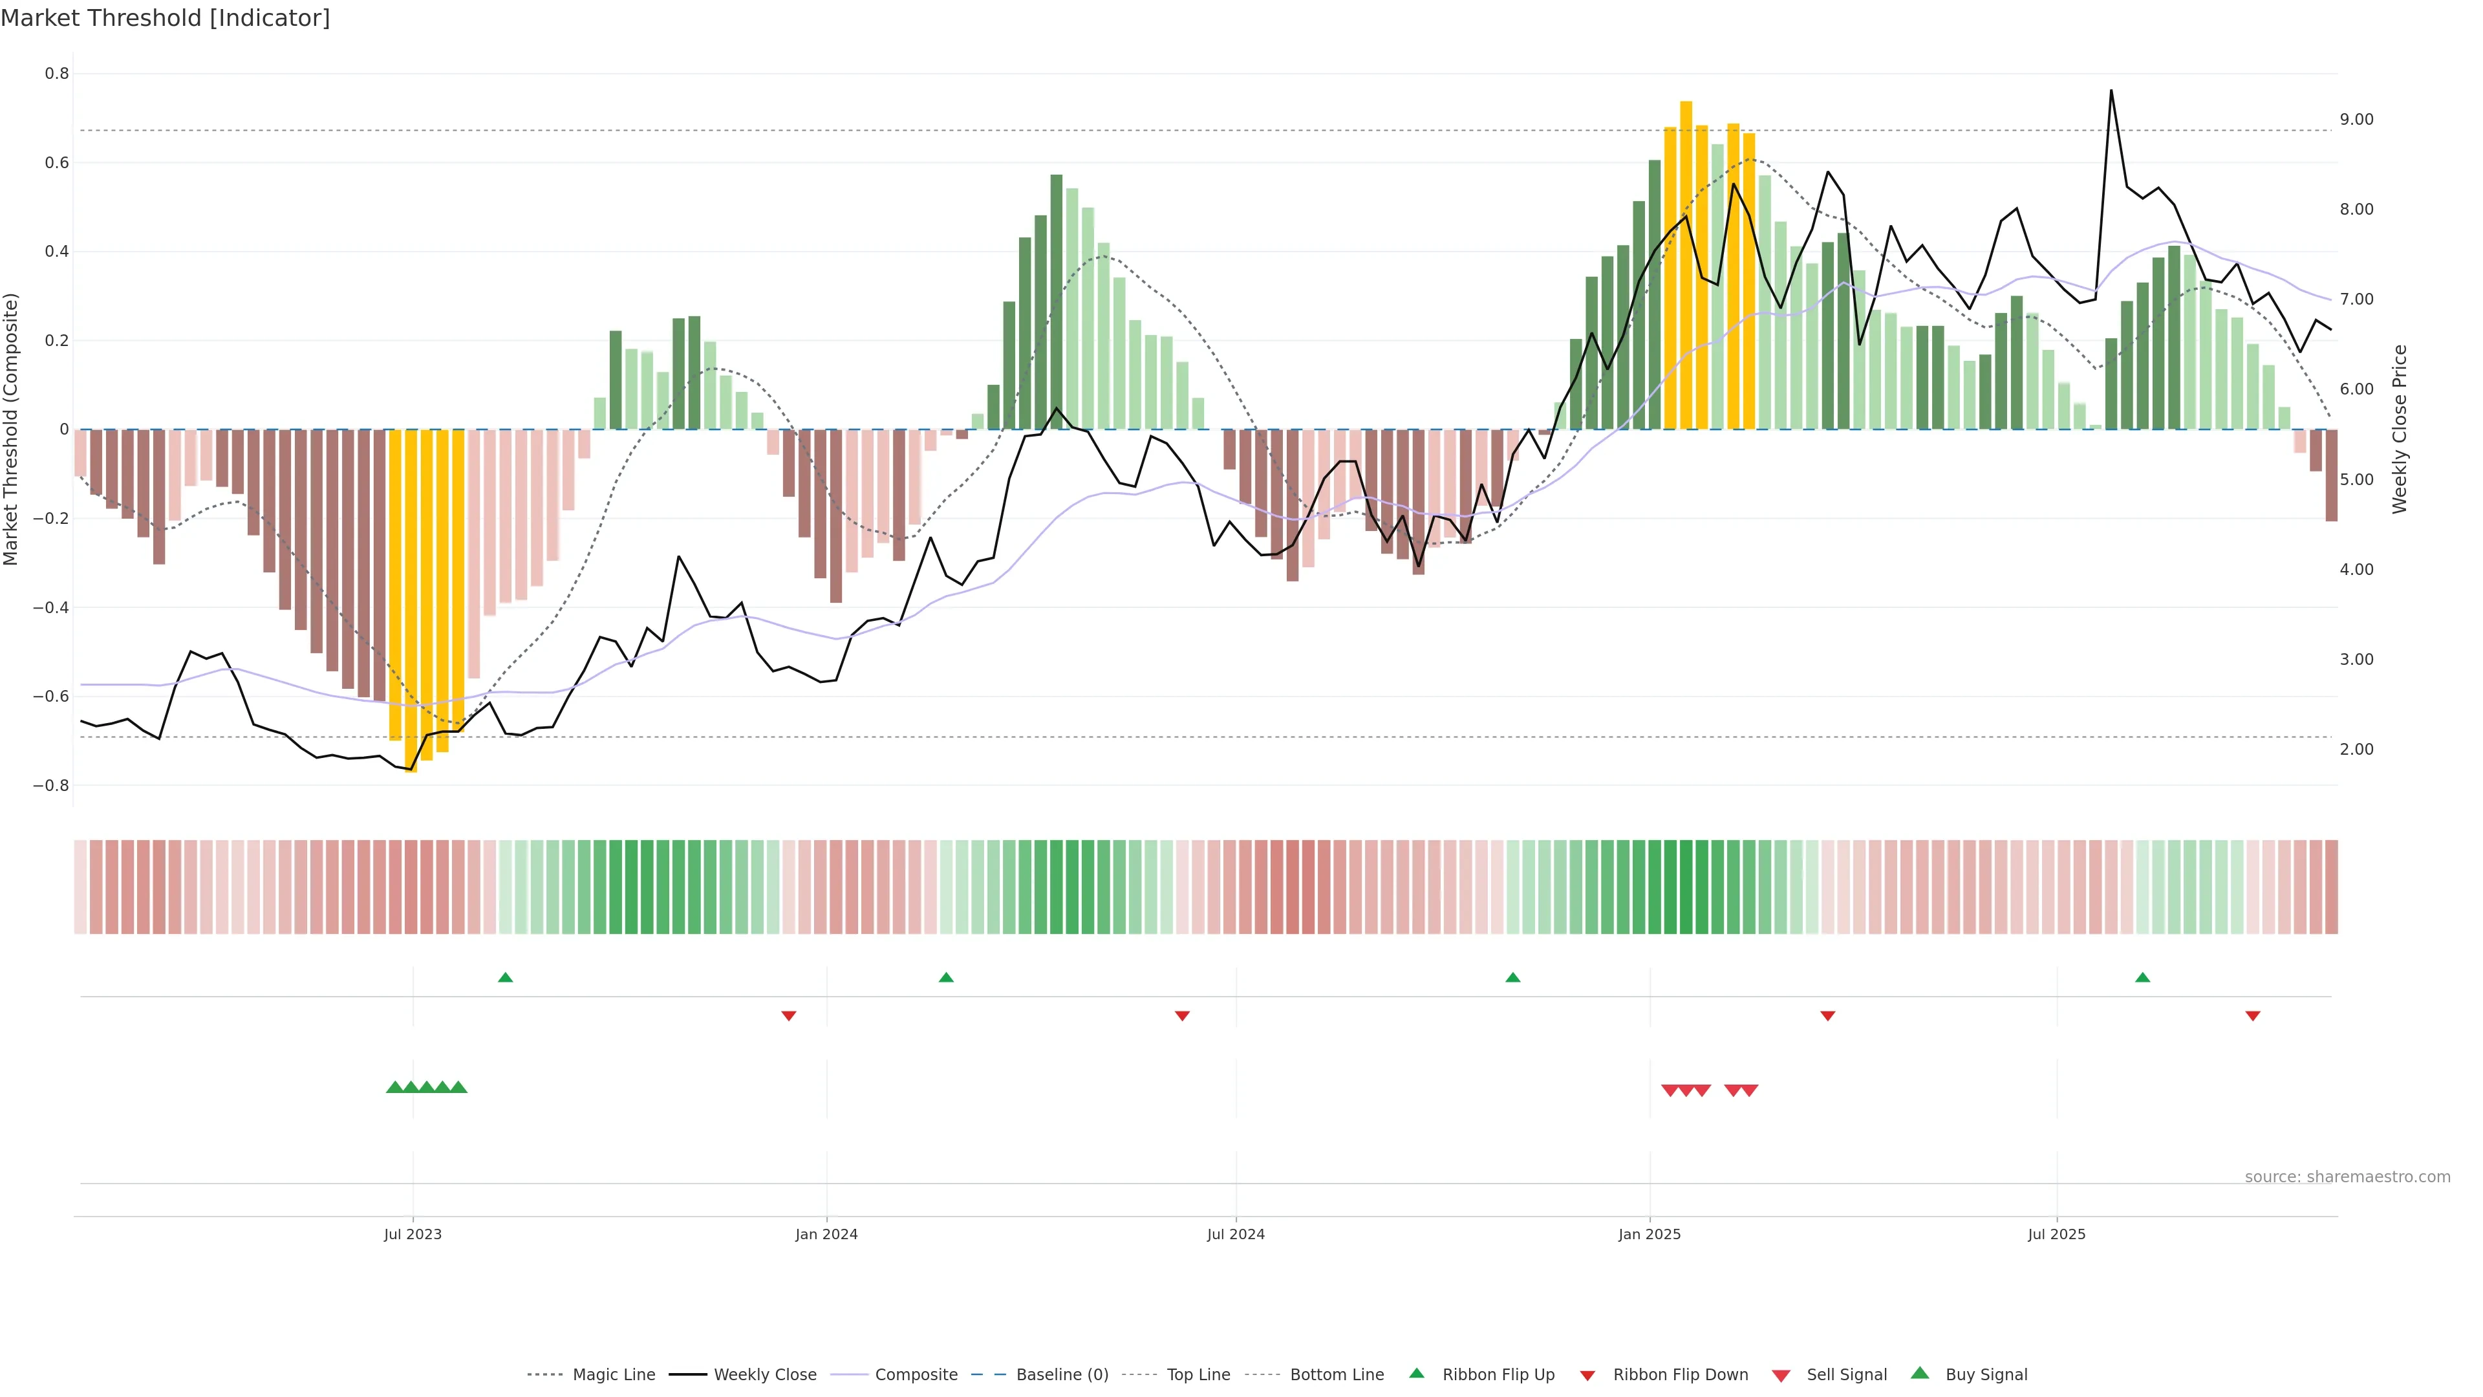Click the Jan 2025 x-axis label

(x=1650, y=1234)
